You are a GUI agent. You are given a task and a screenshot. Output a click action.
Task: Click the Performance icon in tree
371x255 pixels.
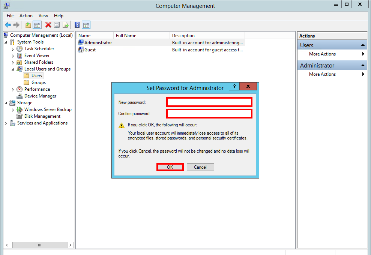tap(20, 89)
